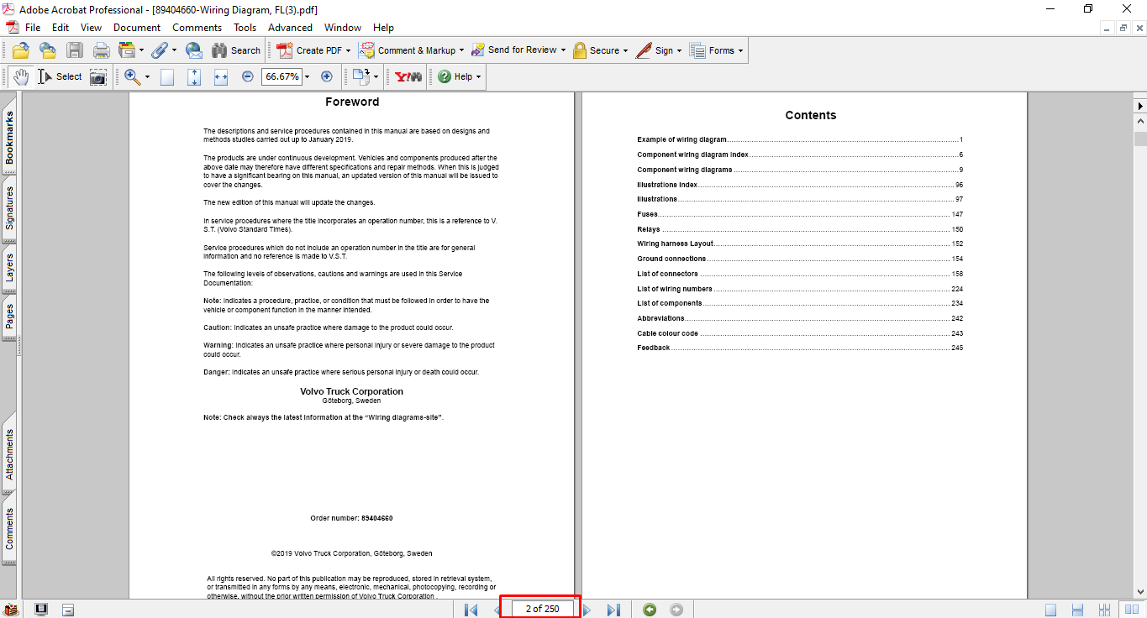The image size is (1147, 618).
Task: Go to the last page button
Action: (x=613, y=610)
